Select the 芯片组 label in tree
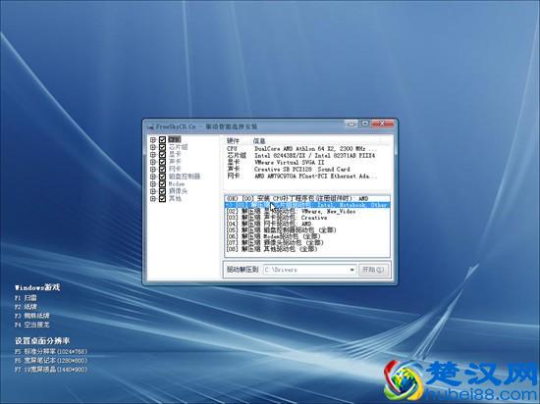This screenshot has width=540, height=404. pos(178,147)
